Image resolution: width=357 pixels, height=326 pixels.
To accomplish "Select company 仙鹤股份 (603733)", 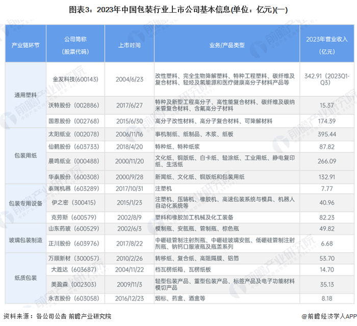I will (74, 147).
